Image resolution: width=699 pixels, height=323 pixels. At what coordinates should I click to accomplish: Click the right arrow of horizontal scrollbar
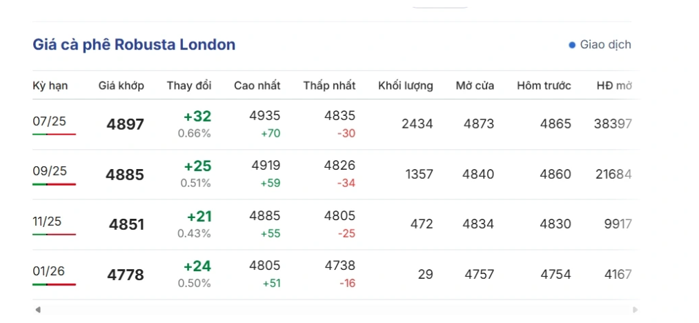click(x=635, y=310)
